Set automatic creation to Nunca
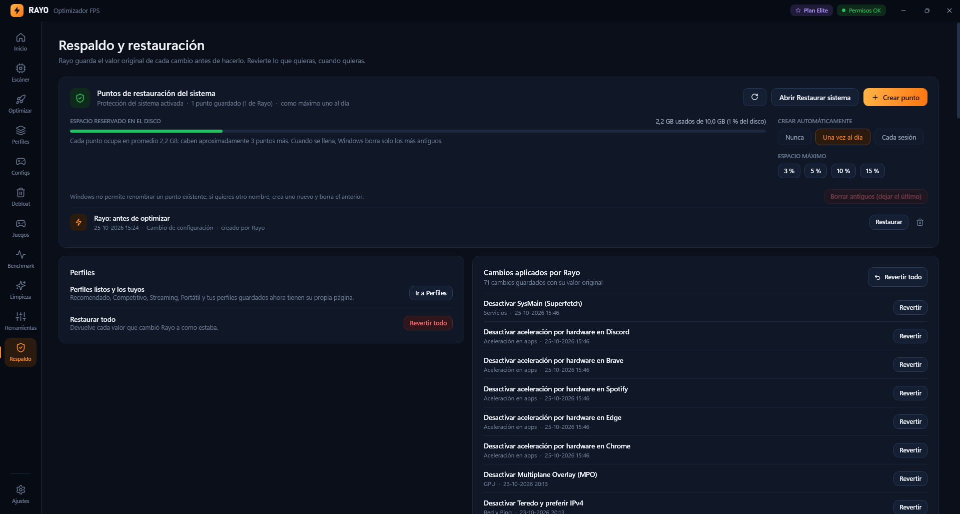 pyautogui.click(x=794, y=137)
